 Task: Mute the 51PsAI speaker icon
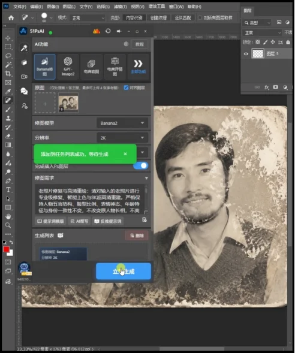coord(119,31)
